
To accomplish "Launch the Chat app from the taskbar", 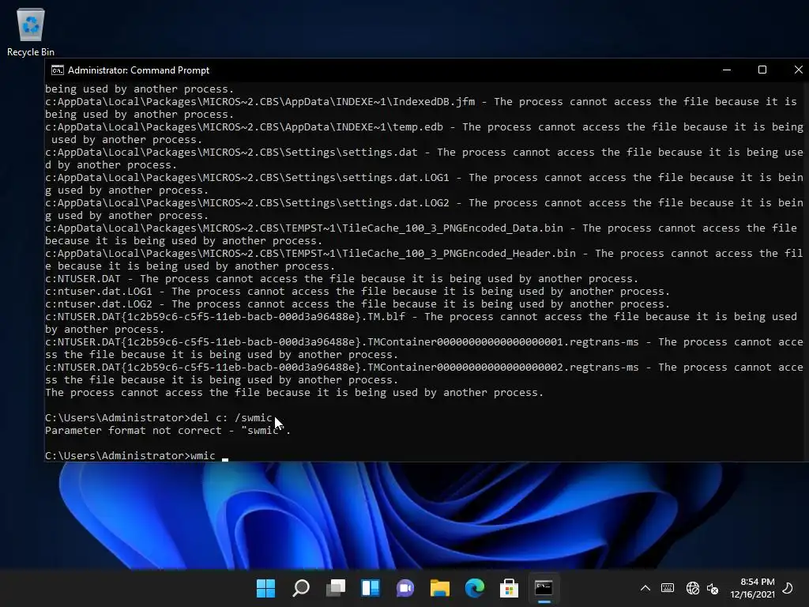I will click(405, 588).
